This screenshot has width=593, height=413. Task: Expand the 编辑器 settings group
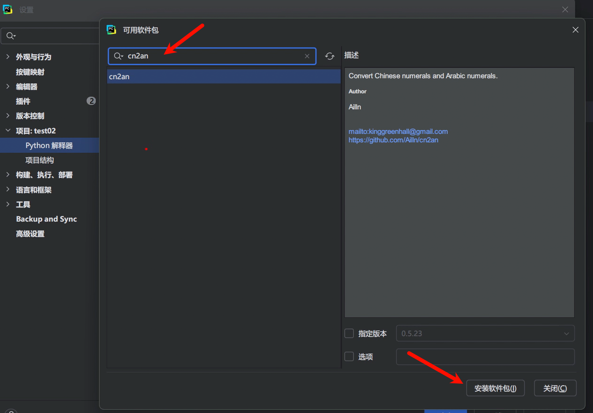(x=8, y=86)
